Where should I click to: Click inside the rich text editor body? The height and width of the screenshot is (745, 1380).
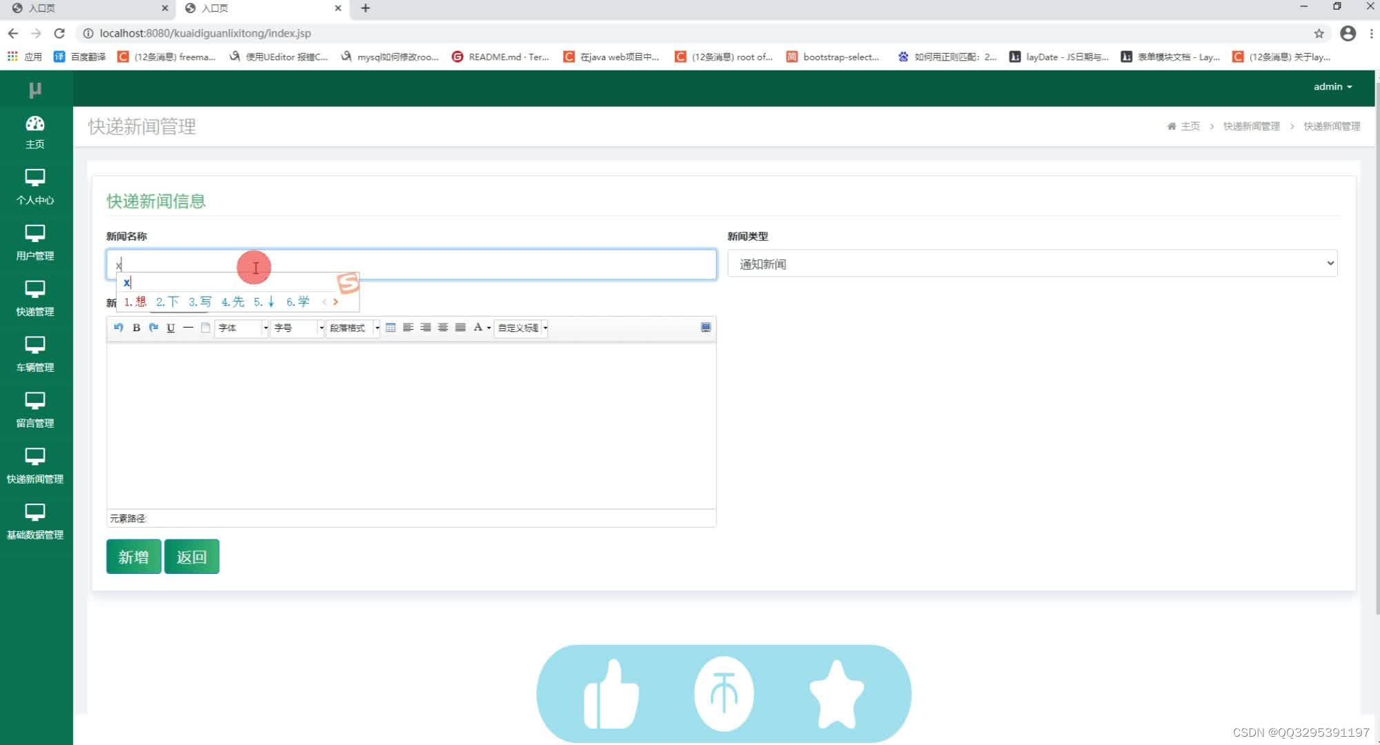point(412,426)
